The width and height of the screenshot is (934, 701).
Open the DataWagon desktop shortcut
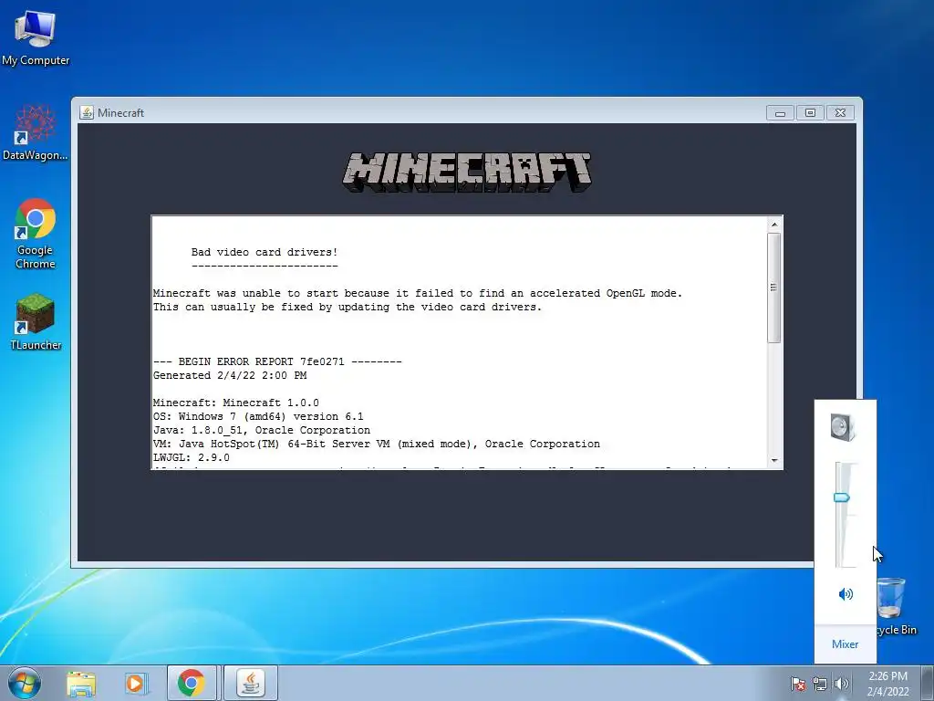(x=36, y=133)
